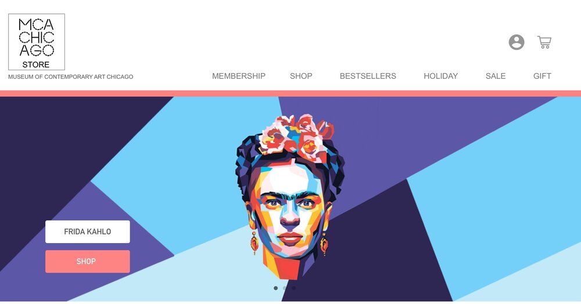581x304 pixels.
Task: Open the user account profile icon
Action: point(516,42)
